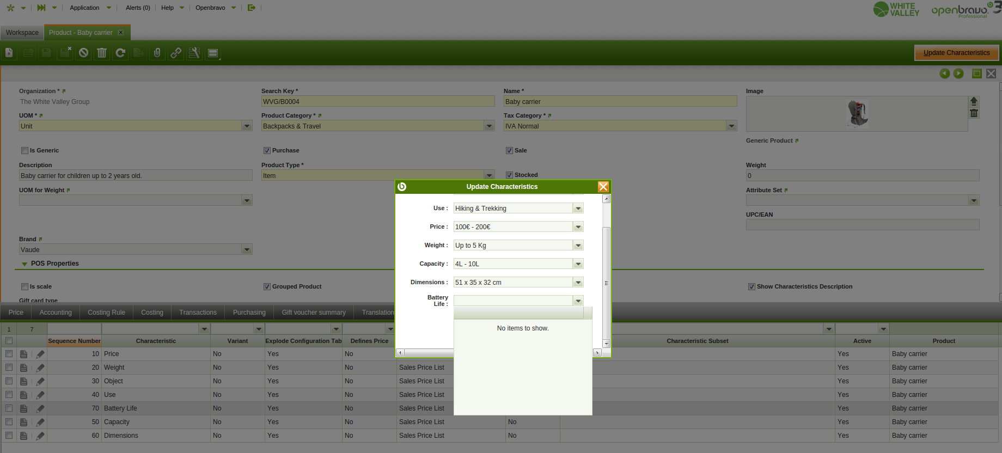Close the Update Characteristics popup
The image size is (1002, 453).
point(603,187)
